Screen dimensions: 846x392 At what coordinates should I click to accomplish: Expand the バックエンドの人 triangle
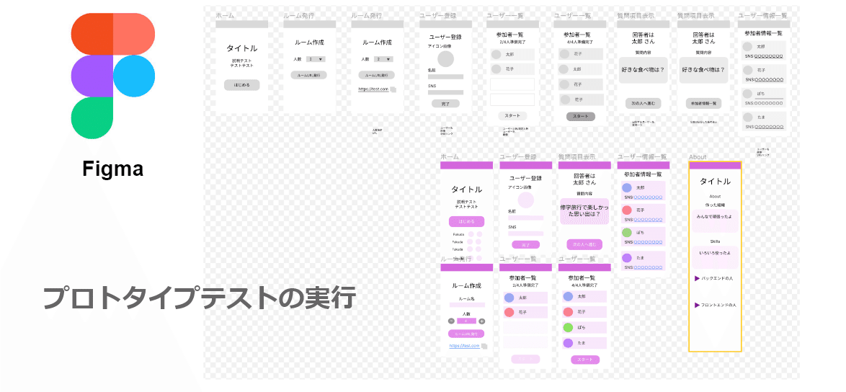[697, 278]
